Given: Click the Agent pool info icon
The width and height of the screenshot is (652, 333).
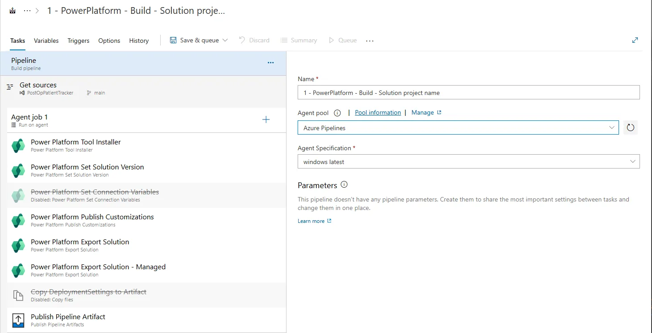Looking at the screenshot, I should click(x=337, y=113).
